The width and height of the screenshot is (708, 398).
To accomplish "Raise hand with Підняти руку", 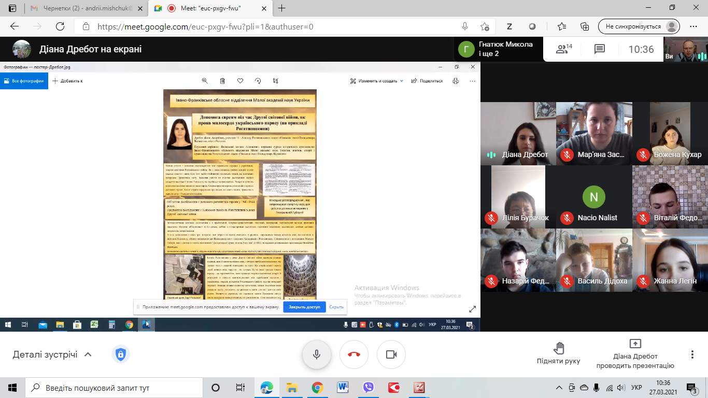I will [x=558, y=353].
